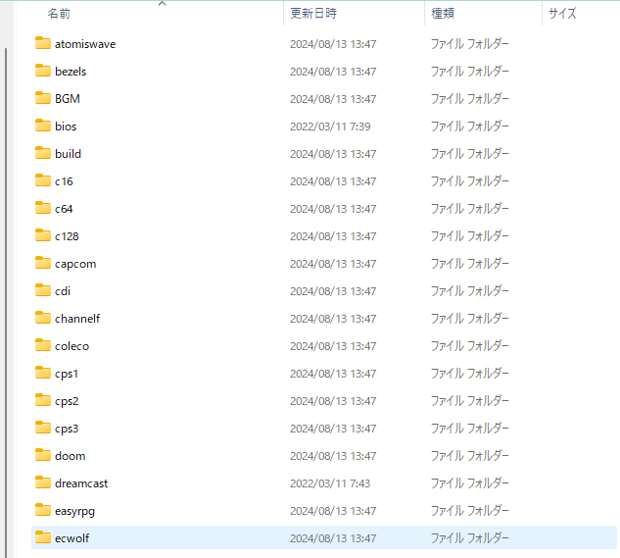Select the atomiswave folder name
The width and height of the screenshot is (620, 558).
[85, 44]
